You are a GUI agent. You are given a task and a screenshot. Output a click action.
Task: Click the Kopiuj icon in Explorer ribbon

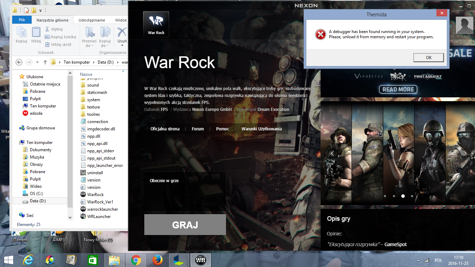coord(21,35)
